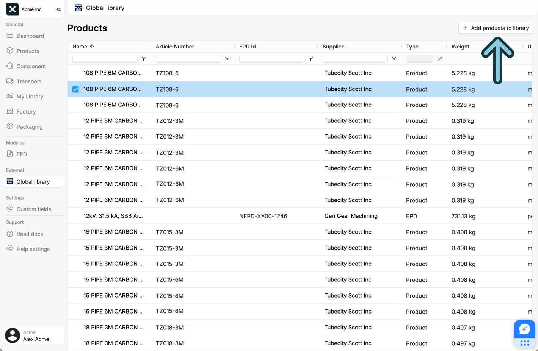
Task: Open the Type filter dropdown
Action: click(419, 59)
